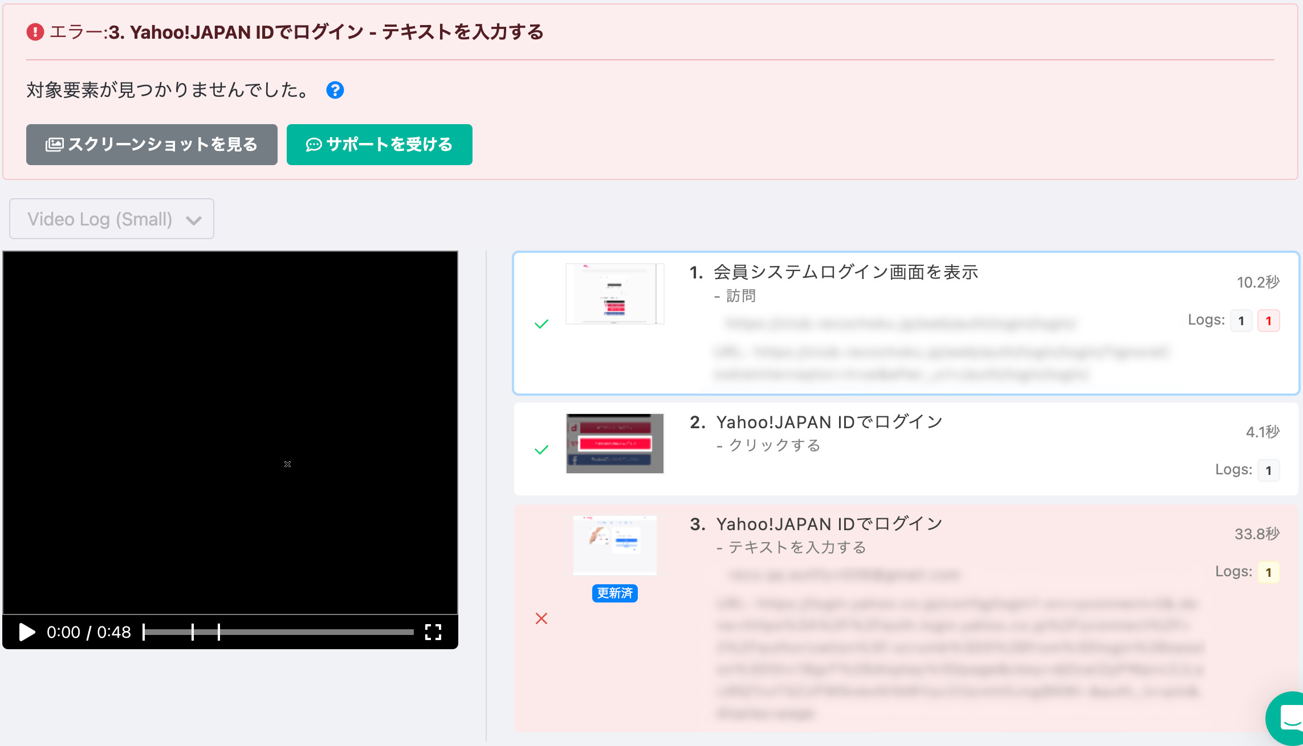Click the green checkmark beside step 2
Image resolution: width=1303 pixels, height=746 pixels.
542,450
